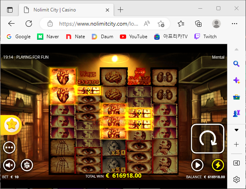Image resolution: width=246 pixels, height=189 pixels.
Task: Open a new browser tab
Action: (x=120, y=10)
